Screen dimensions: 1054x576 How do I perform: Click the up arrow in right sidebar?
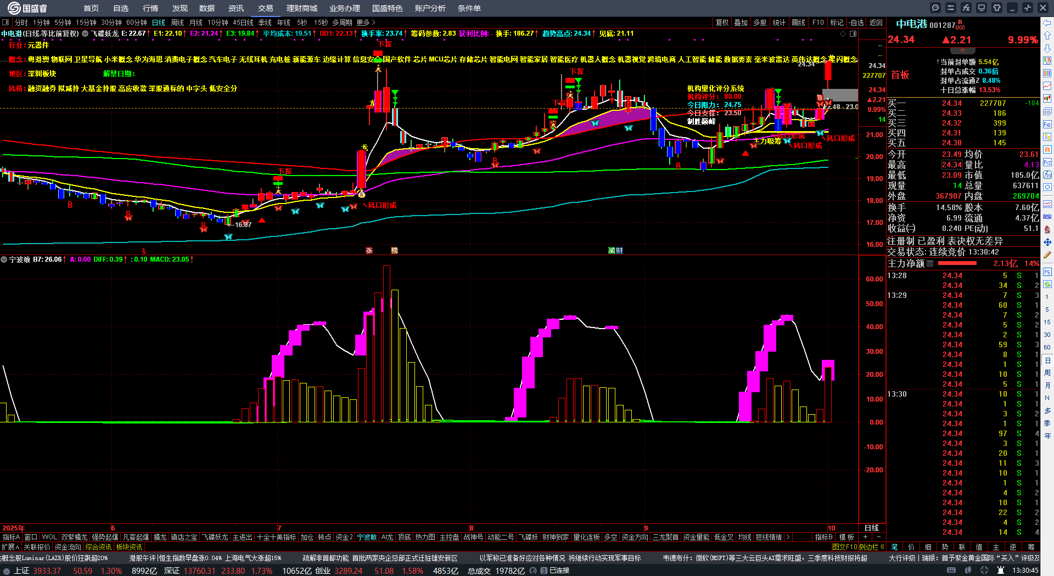click(1047, 36)
